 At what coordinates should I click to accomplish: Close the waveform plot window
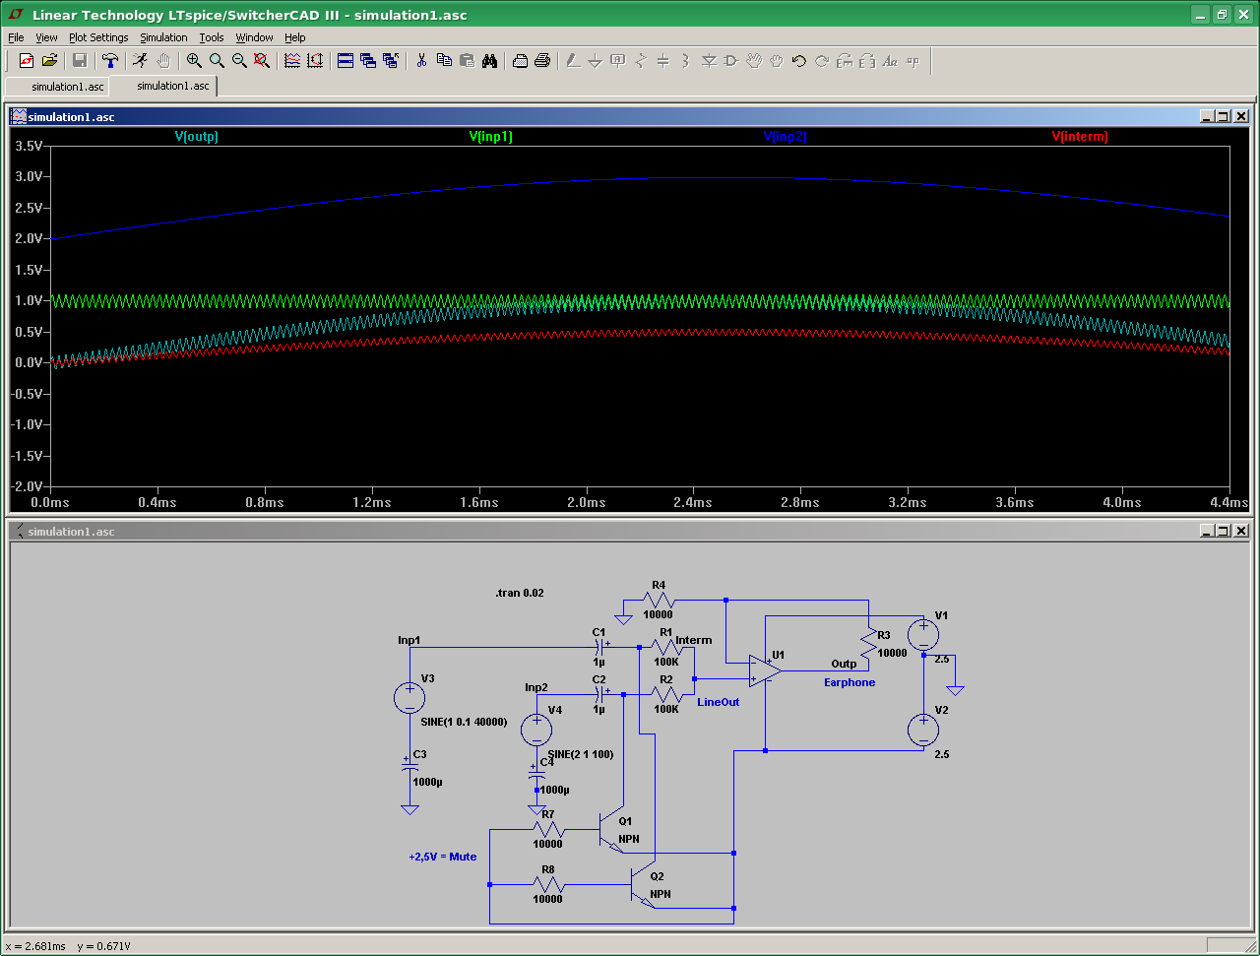pyautogui.click(x=1241, y=116)
